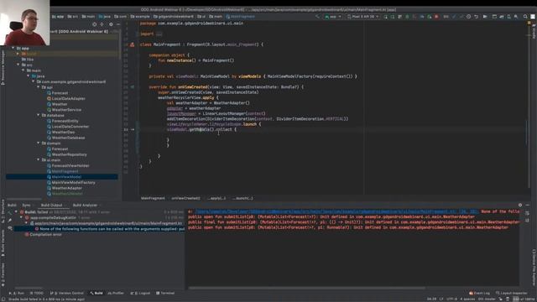Open the Terminal tool window tab
Image resolution: width=537 pixels, height=302 pixels.
pyautogui.click(x=165, y=293)
